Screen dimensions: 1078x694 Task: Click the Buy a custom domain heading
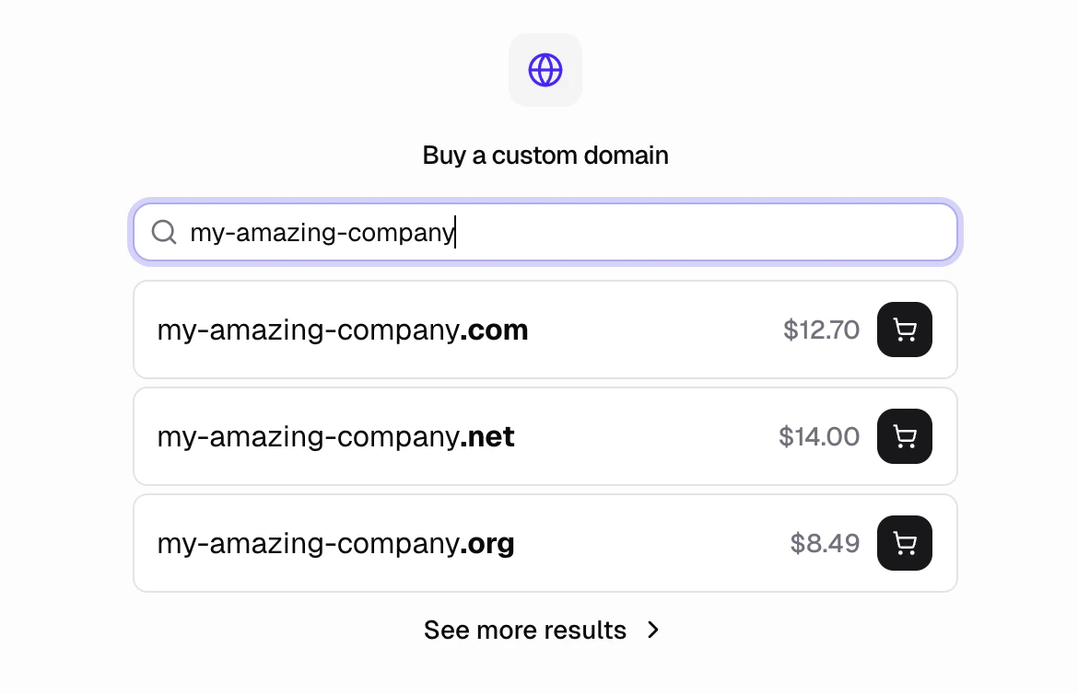(545, 155)
